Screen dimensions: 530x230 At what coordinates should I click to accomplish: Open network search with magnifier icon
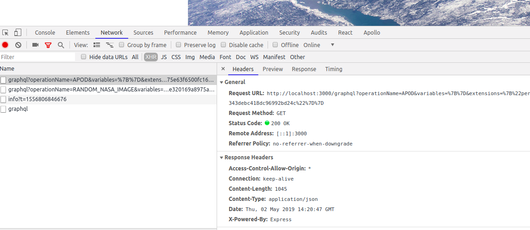pos(61,45)
